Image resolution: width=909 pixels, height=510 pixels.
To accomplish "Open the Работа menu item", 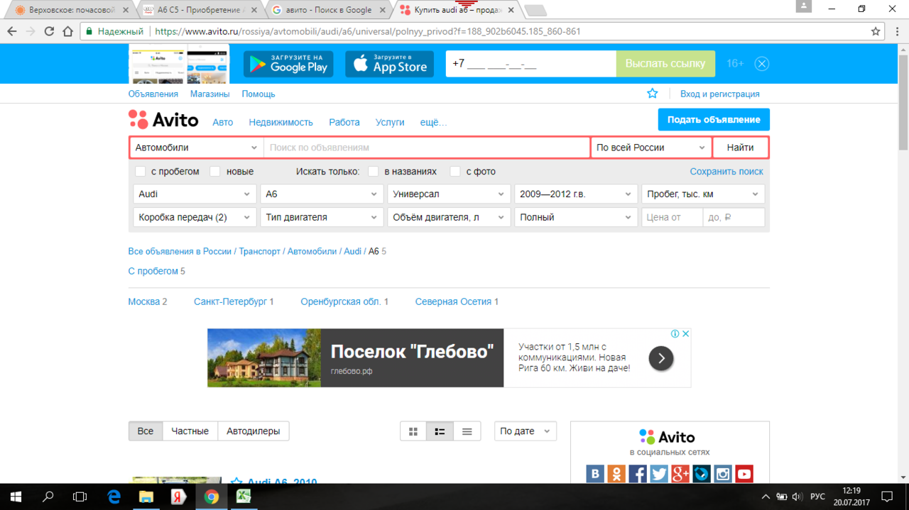I will [x=344, y=122].
